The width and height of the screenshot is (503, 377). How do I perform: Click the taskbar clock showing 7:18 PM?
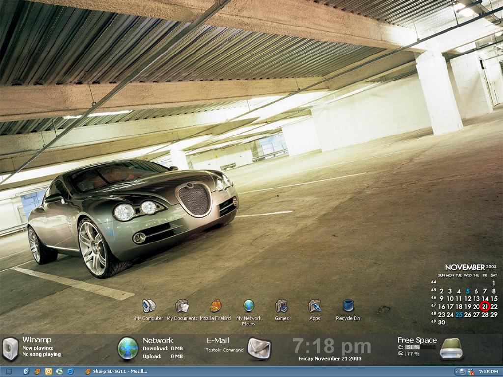(x=488, y=372)
